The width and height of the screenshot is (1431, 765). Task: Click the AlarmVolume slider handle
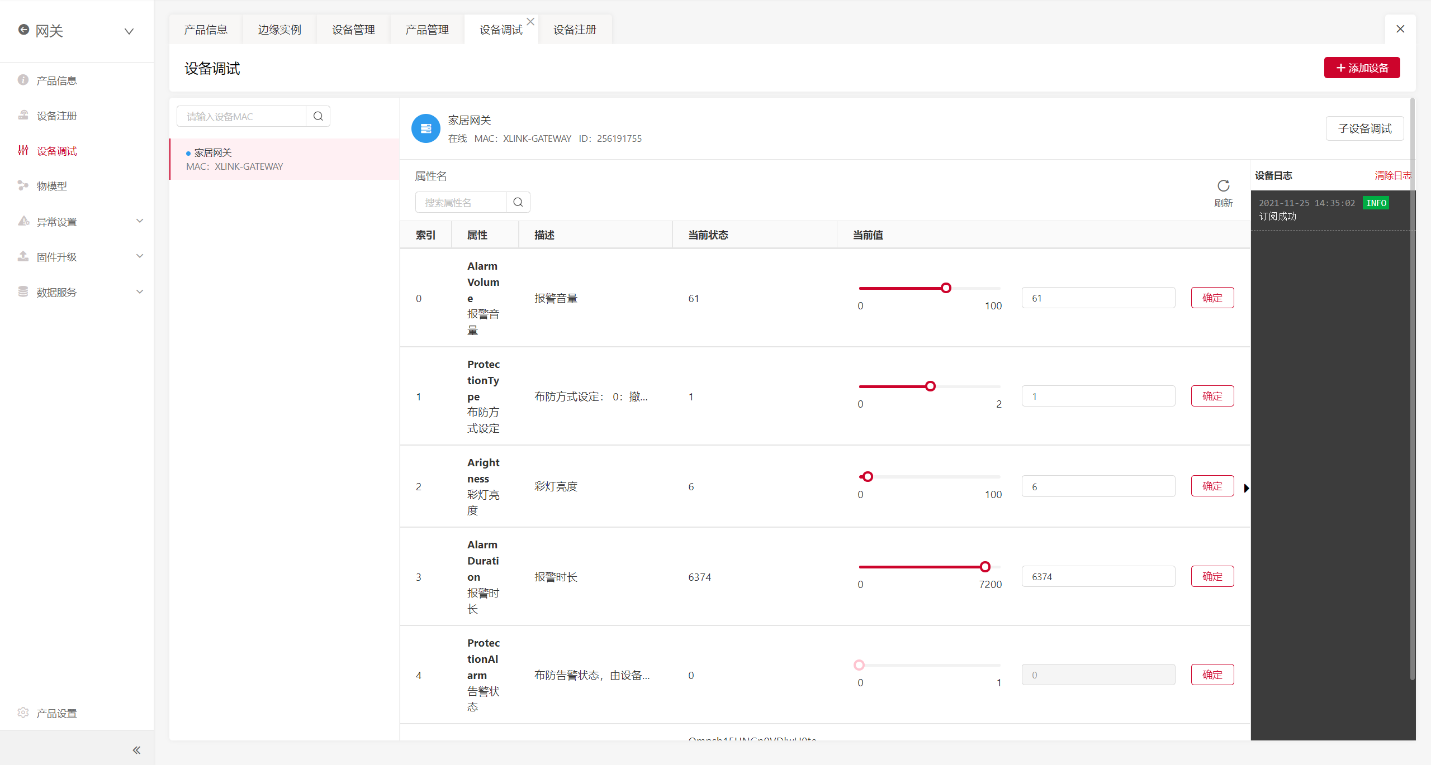click(x=946, y=288)
